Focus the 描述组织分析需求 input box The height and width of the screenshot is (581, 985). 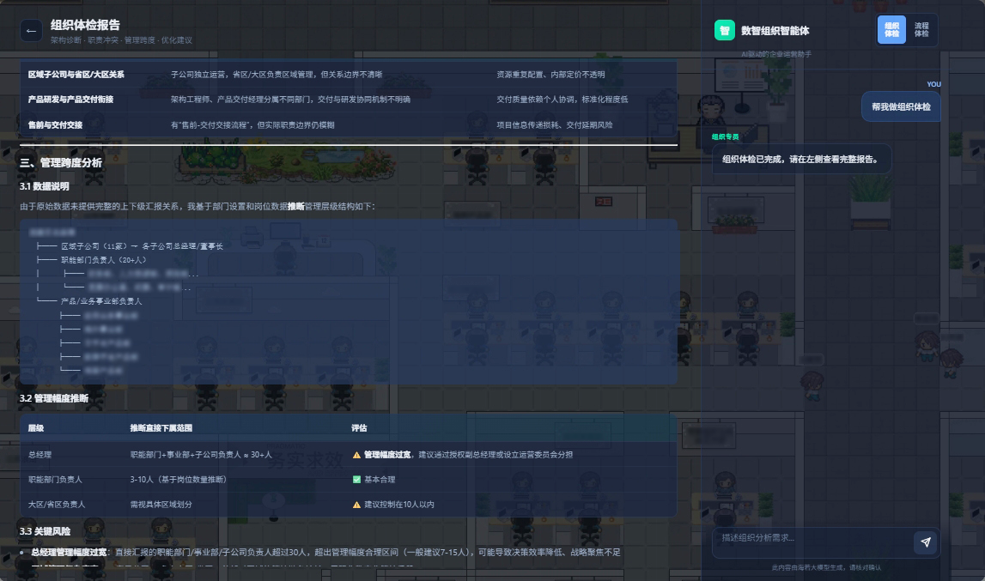(810, 538)
